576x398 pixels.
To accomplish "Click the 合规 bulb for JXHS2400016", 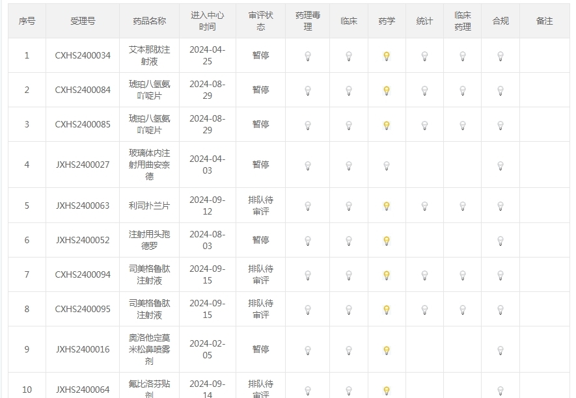I will coord(501,350).
